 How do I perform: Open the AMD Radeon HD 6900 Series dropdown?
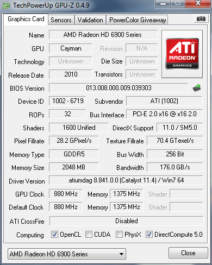[x=67, y=254]
